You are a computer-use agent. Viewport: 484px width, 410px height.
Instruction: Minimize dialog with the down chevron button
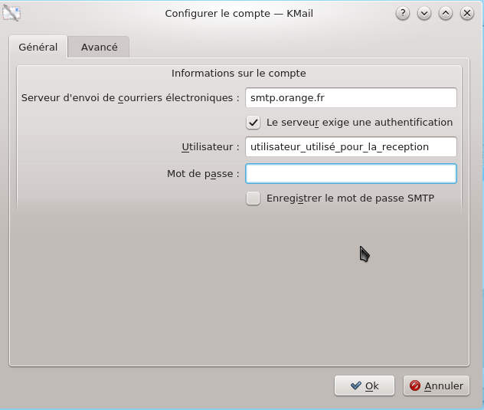click(x=424, y=13)
